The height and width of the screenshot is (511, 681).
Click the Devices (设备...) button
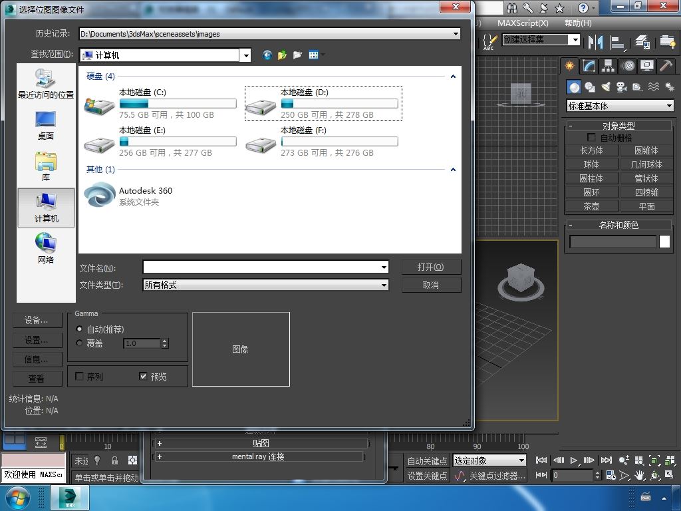[x=37, y=321]
